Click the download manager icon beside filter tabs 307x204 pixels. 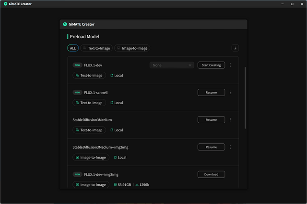(x=235, y=48)
